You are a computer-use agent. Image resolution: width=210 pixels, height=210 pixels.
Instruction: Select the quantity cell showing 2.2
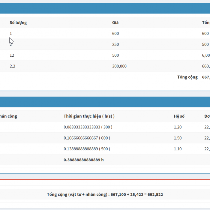(12, 66)
